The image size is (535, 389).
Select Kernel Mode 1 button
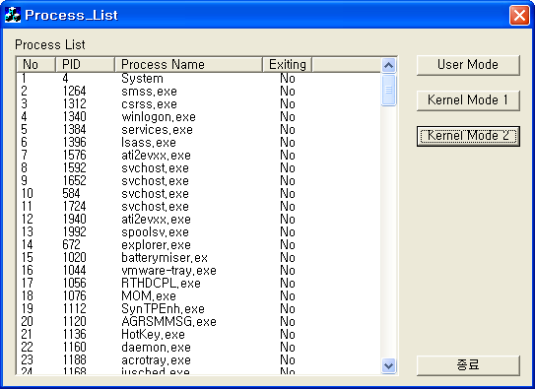468,100
